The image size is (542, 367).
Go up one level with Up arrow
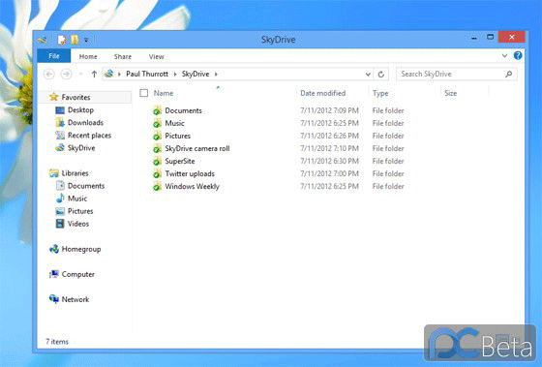point(94,74)
